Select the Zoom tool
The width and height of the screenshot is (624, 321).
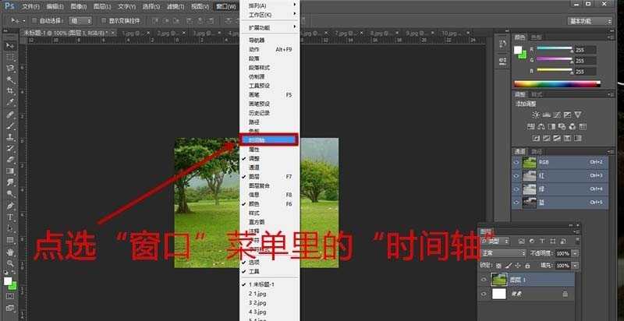point(10,263)
